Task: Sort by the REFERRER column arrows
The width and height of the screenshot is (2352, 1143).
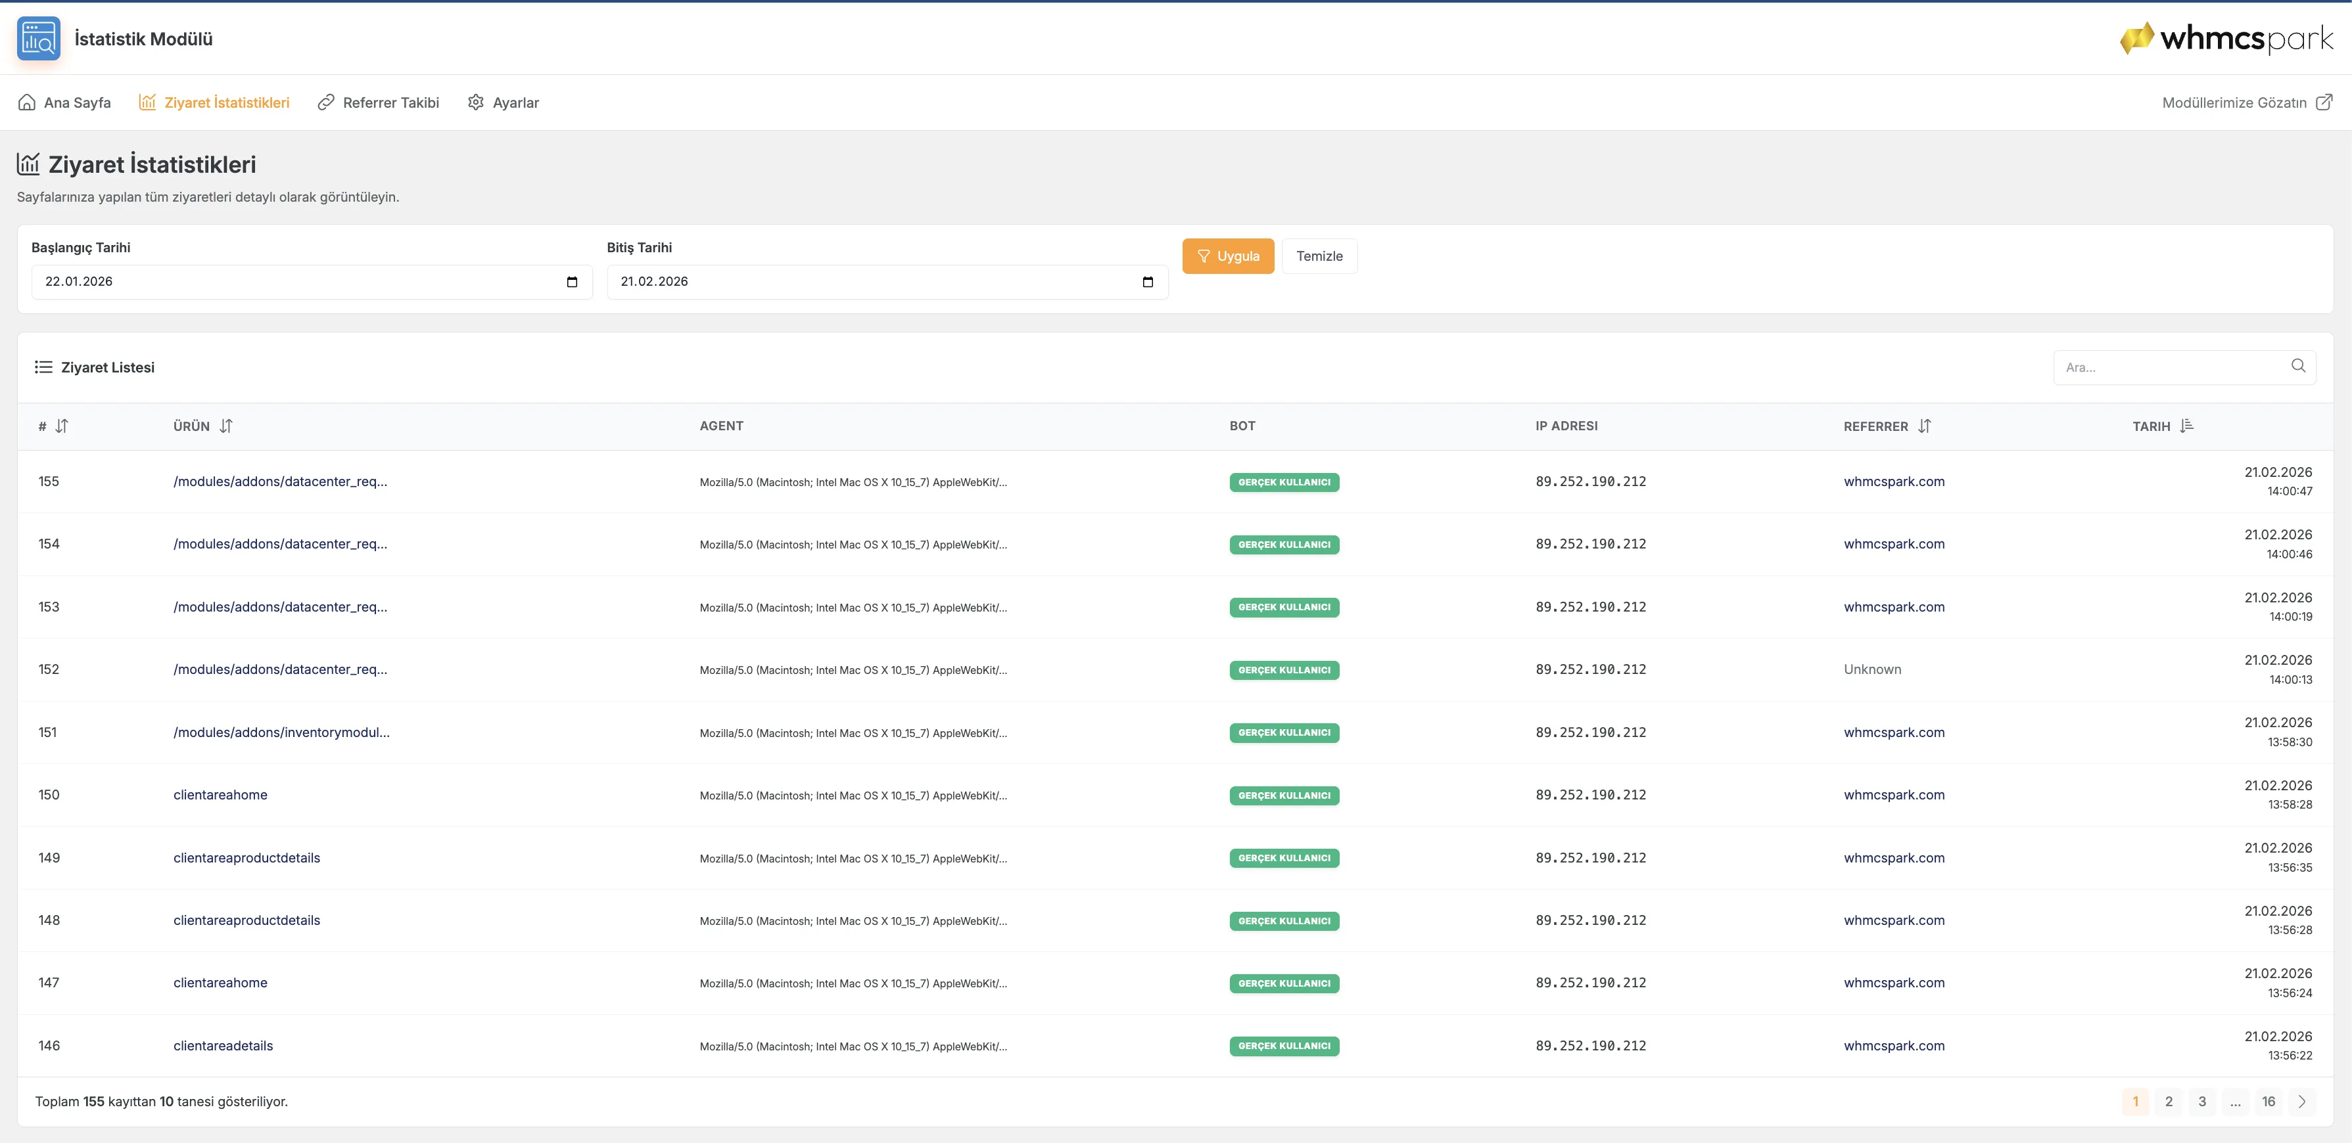Action: pyautogui.click(x=1924, y=426)
